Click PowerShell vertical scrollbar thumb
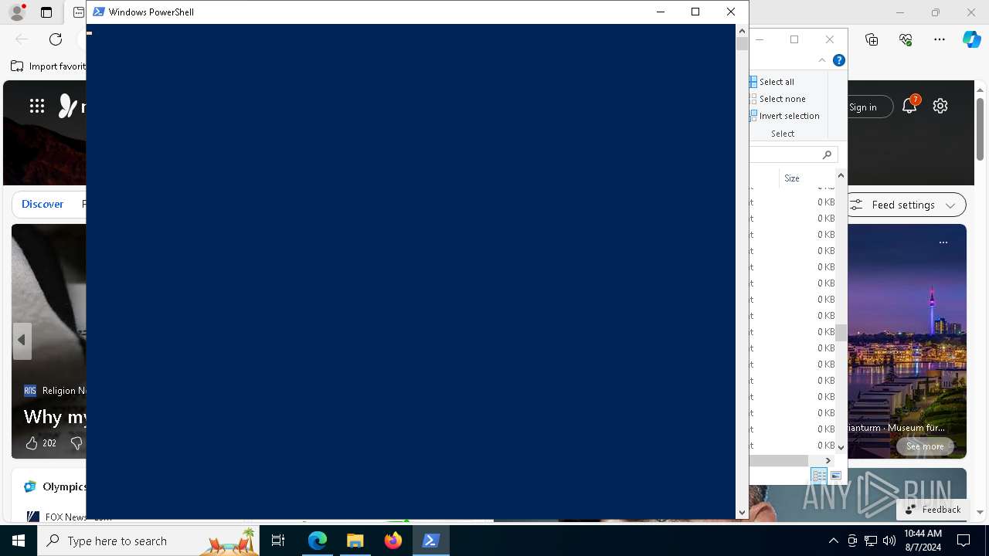 [742, 44]
